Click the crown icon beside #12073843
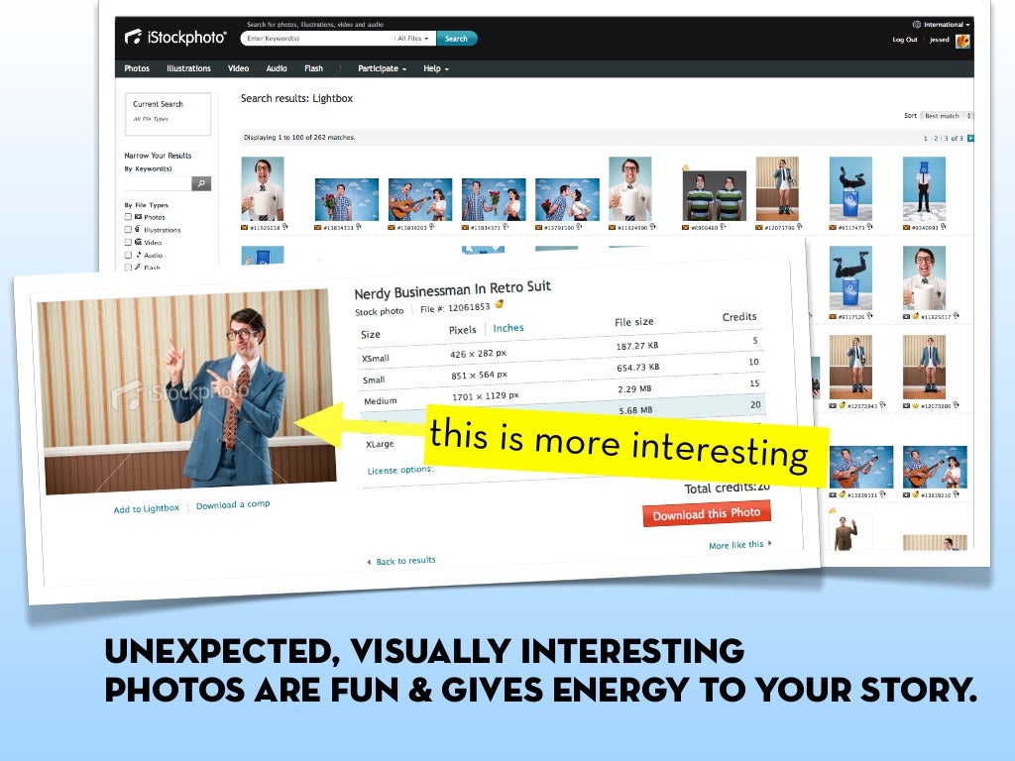Viewport: 1015px width, 761px height. (843, 405)
